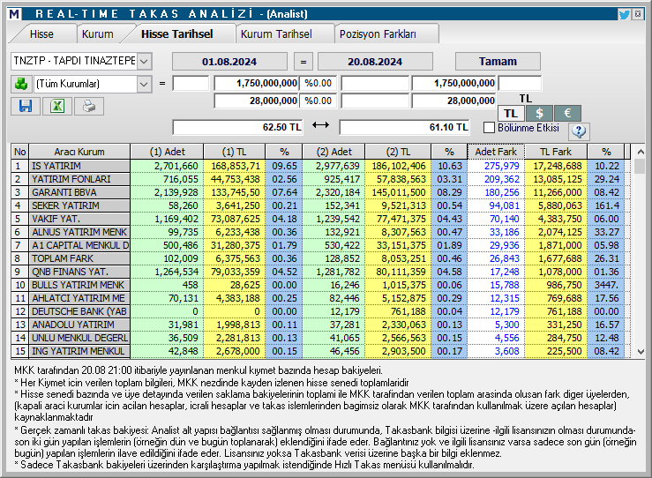Click the scroll down arrow of the table
Viewport: 652px width, 478px height.
641,352
